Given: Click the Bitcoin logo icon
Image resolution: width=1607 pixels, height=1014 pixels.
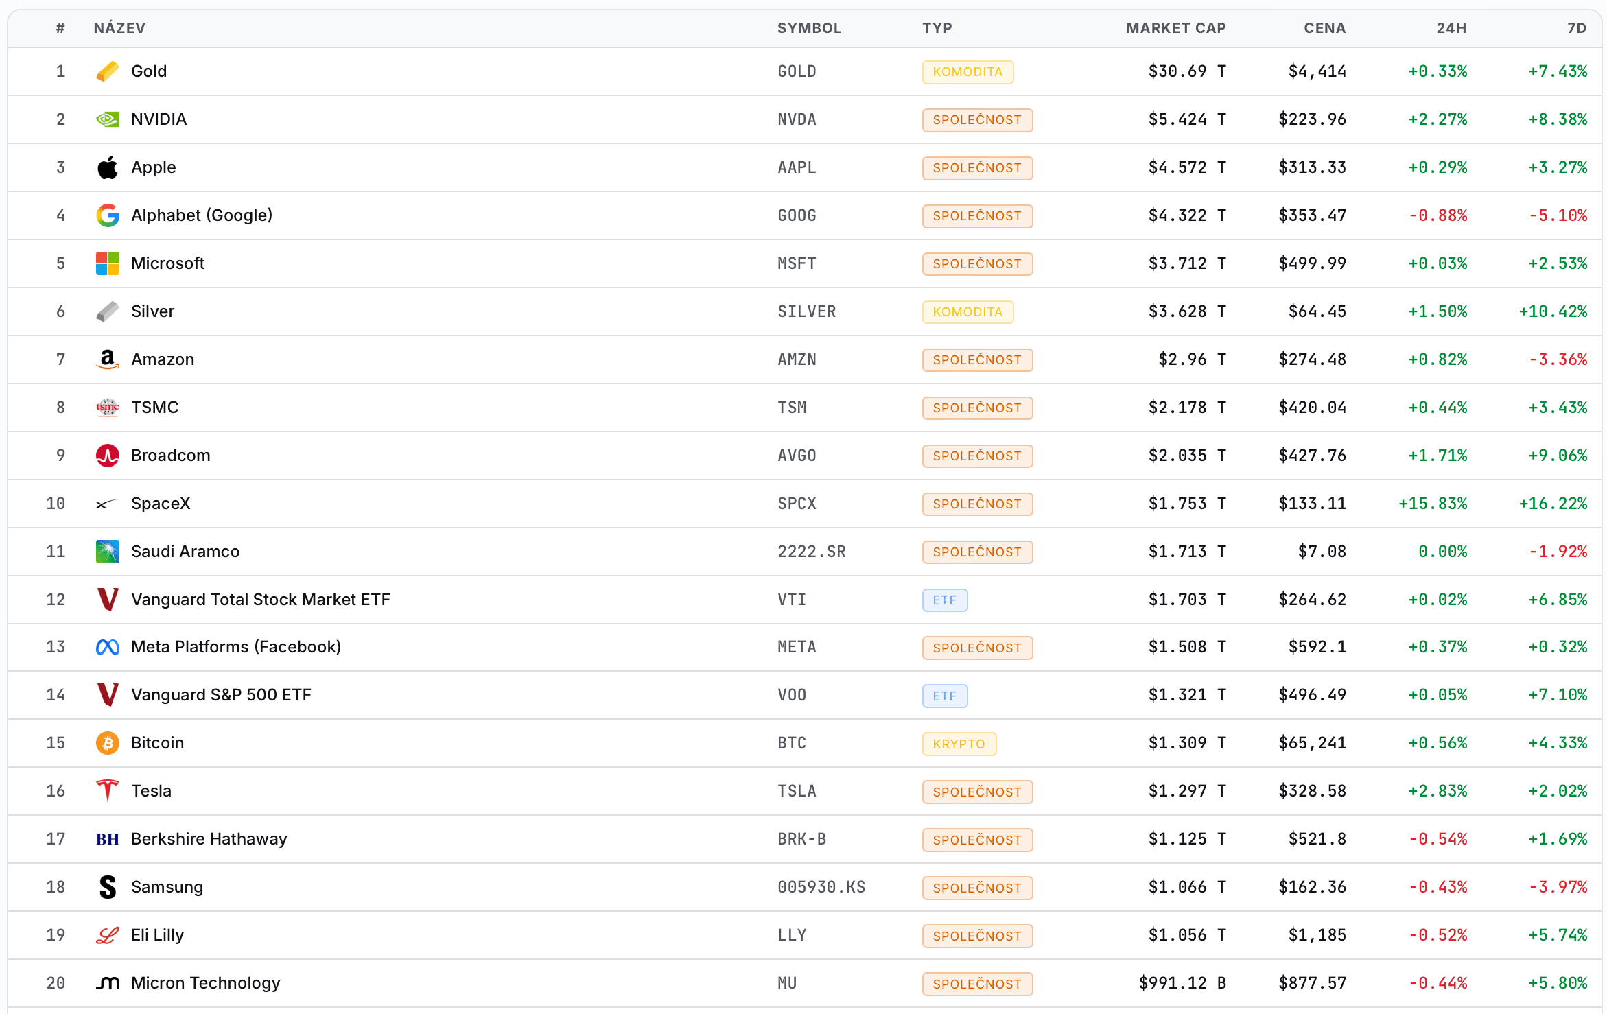Looking at the screenshot, I should 108,743.
